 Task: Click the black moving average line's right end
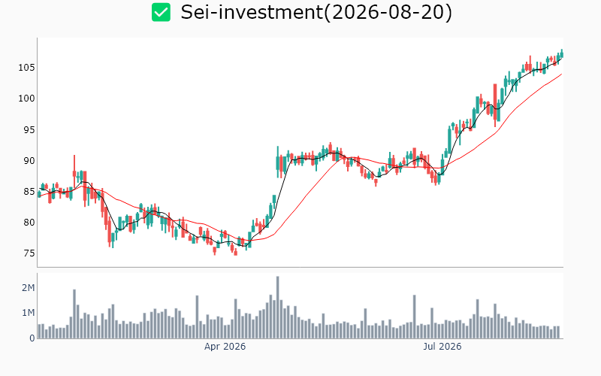click(561, 59)
